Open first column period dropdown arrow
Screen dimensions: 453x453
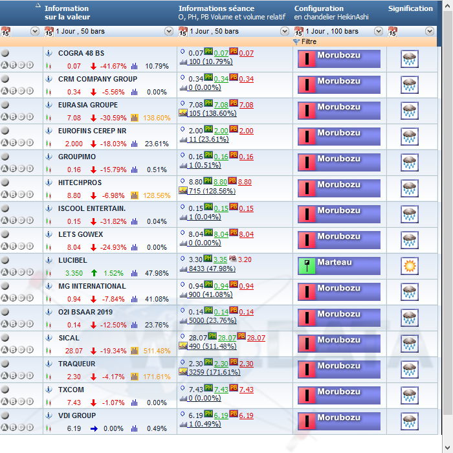[x=35, y=31]
